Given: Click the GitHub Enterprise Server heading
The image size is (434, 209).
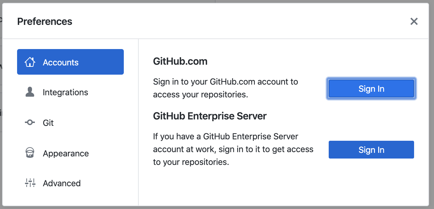Looking at the screenshot, I should pos(210,116).
